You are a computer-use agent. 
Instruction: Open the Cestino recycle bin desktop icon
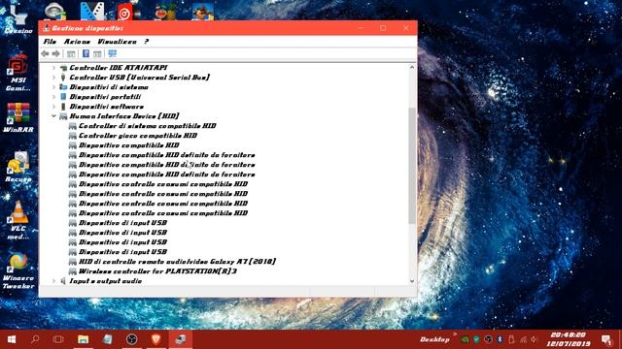coord(17,18)
